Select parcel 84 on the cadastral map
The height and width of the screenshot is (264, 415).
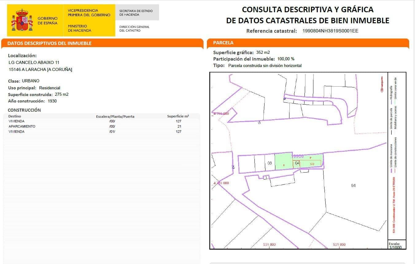pyautogui.click(x=353, y=185)
